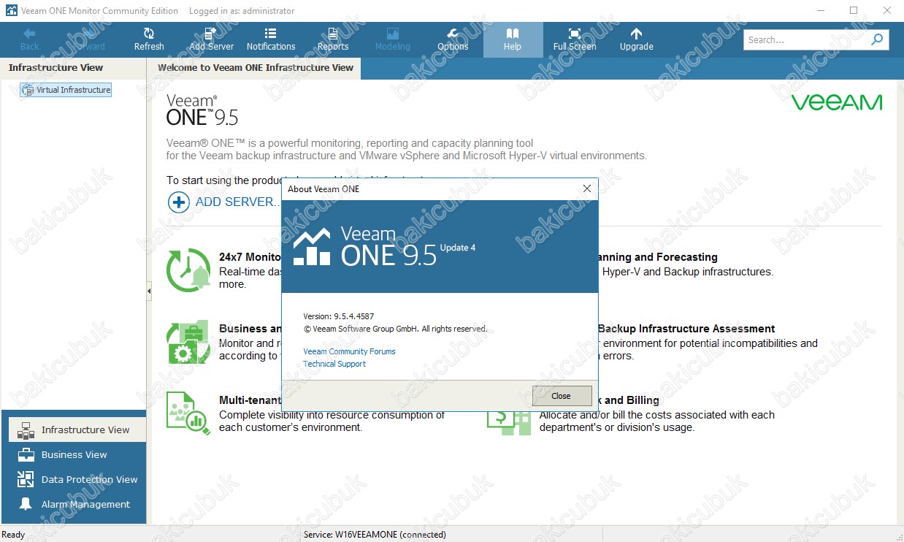
Task: Click the 24x7 monitoring clock icon
Action: (188, 270)
